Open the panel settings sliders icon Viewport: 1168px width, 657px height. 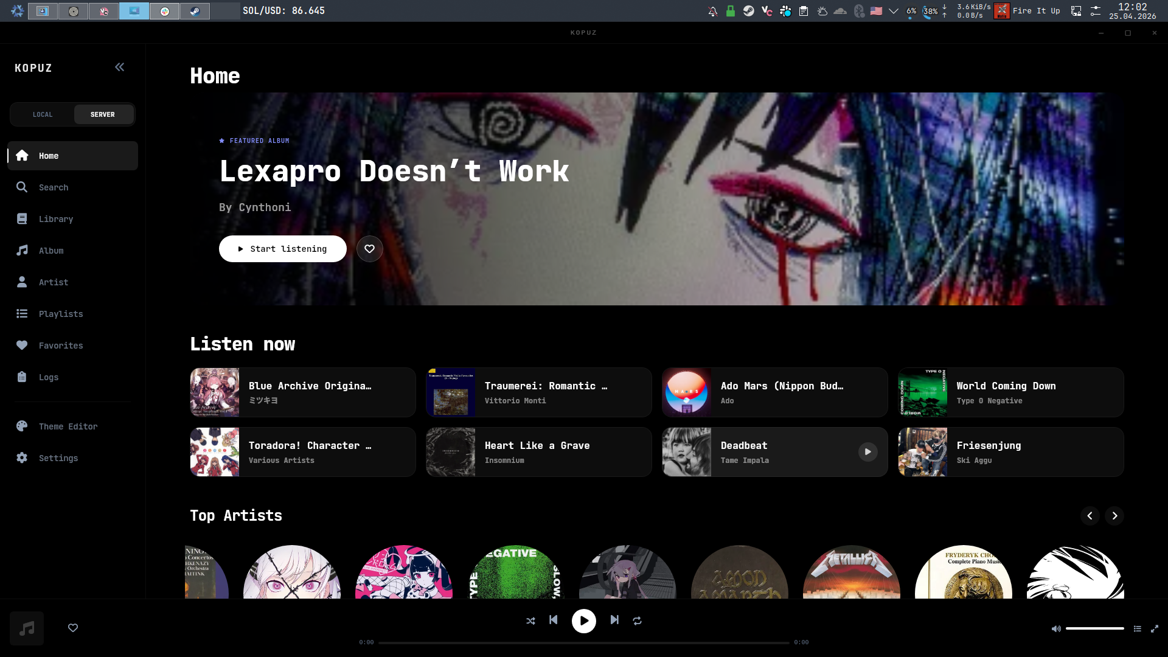point(1096,11)
